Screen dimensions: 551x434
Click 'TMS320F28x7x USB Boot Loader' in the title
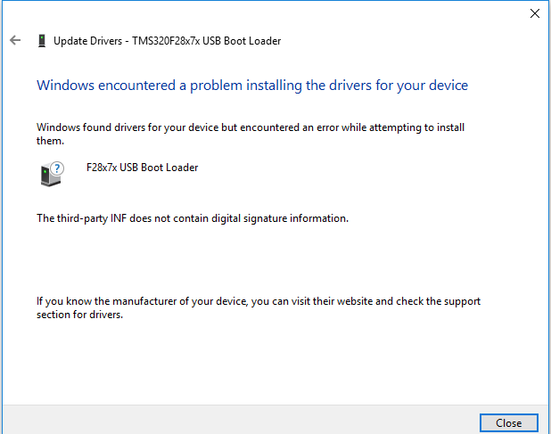click(x=208, y=41)
